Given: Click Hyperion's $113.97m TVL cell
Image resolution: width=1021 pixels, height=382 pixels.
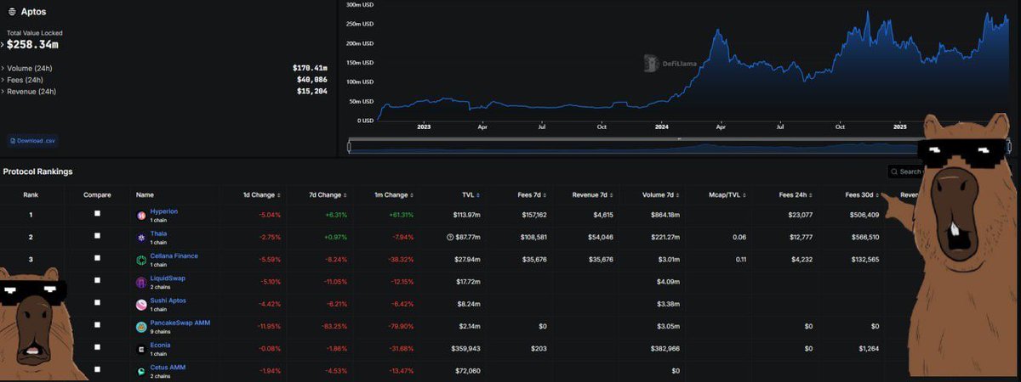Looking at the screenshot, I should point(466,216).
